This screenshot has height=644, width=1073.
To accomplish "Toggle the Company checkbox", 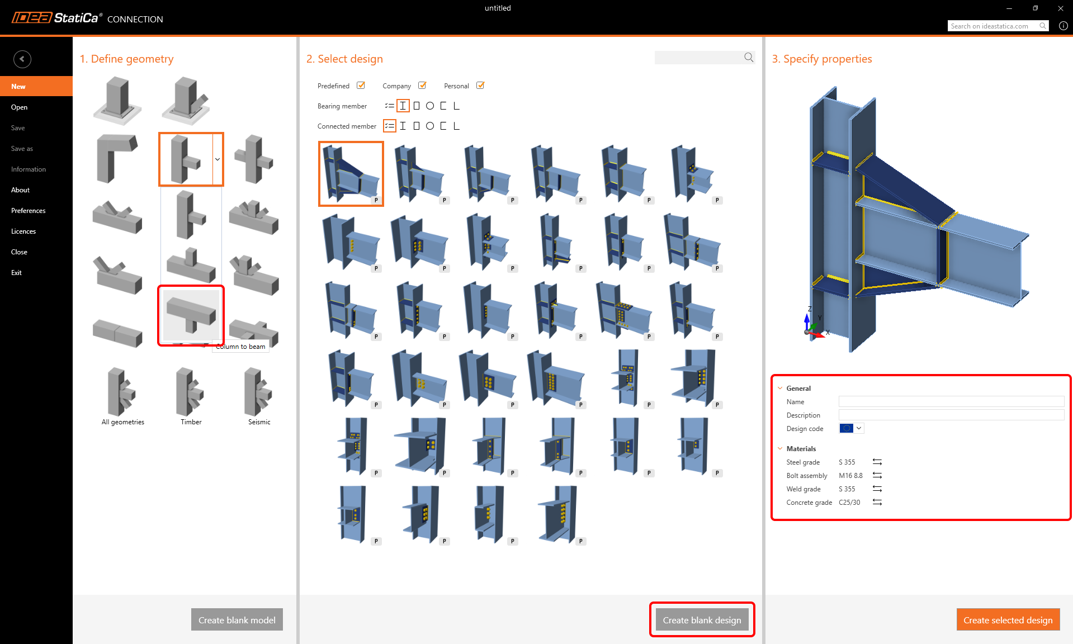I will 422,86.
